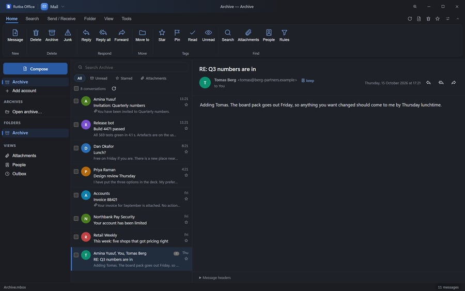Open the settings sliders icon top-right
This screenshot has height=291, width=465.
[448, 19]
